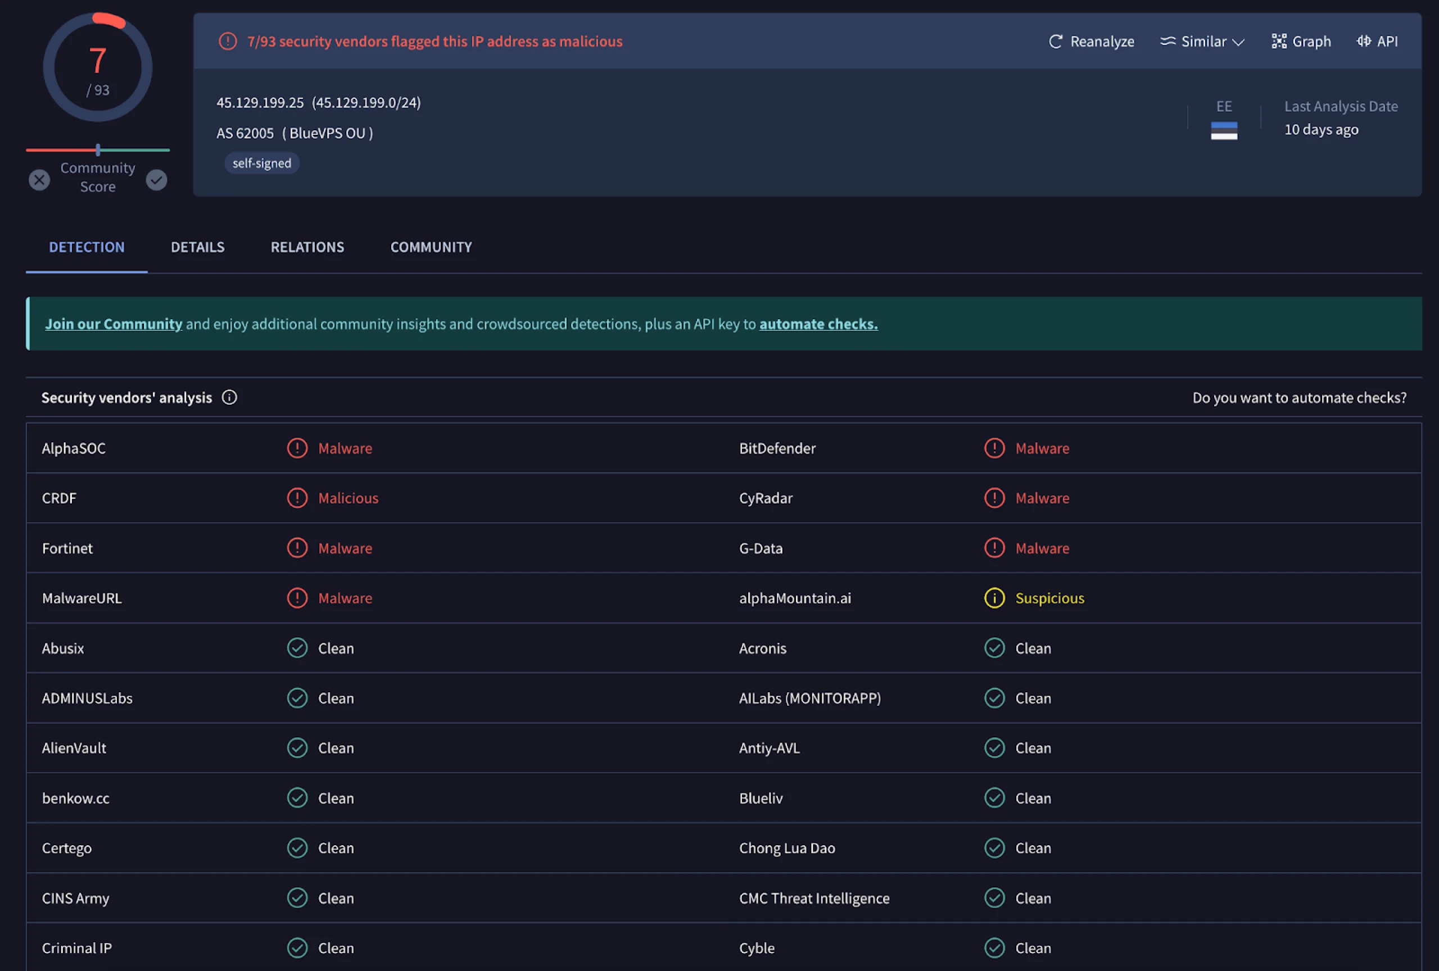Click the AlienVault clean check icon
The height and width of the screenshot is (971, 1439).
[x=297, y=747]
